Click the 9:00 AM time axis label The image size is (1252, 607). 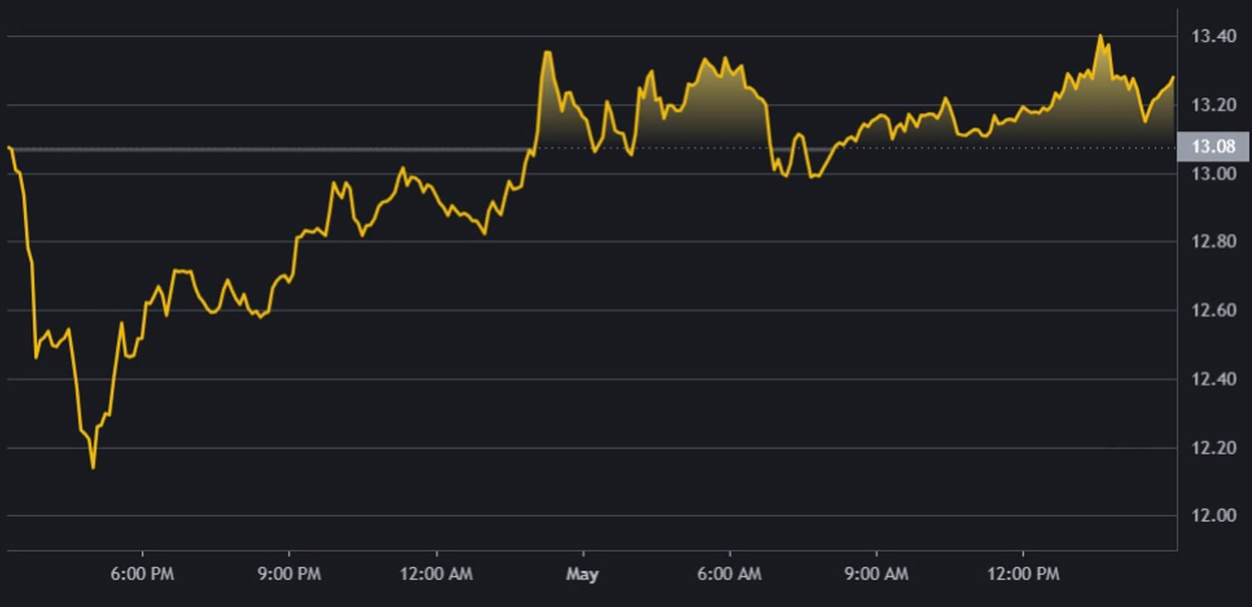(875, 574)
